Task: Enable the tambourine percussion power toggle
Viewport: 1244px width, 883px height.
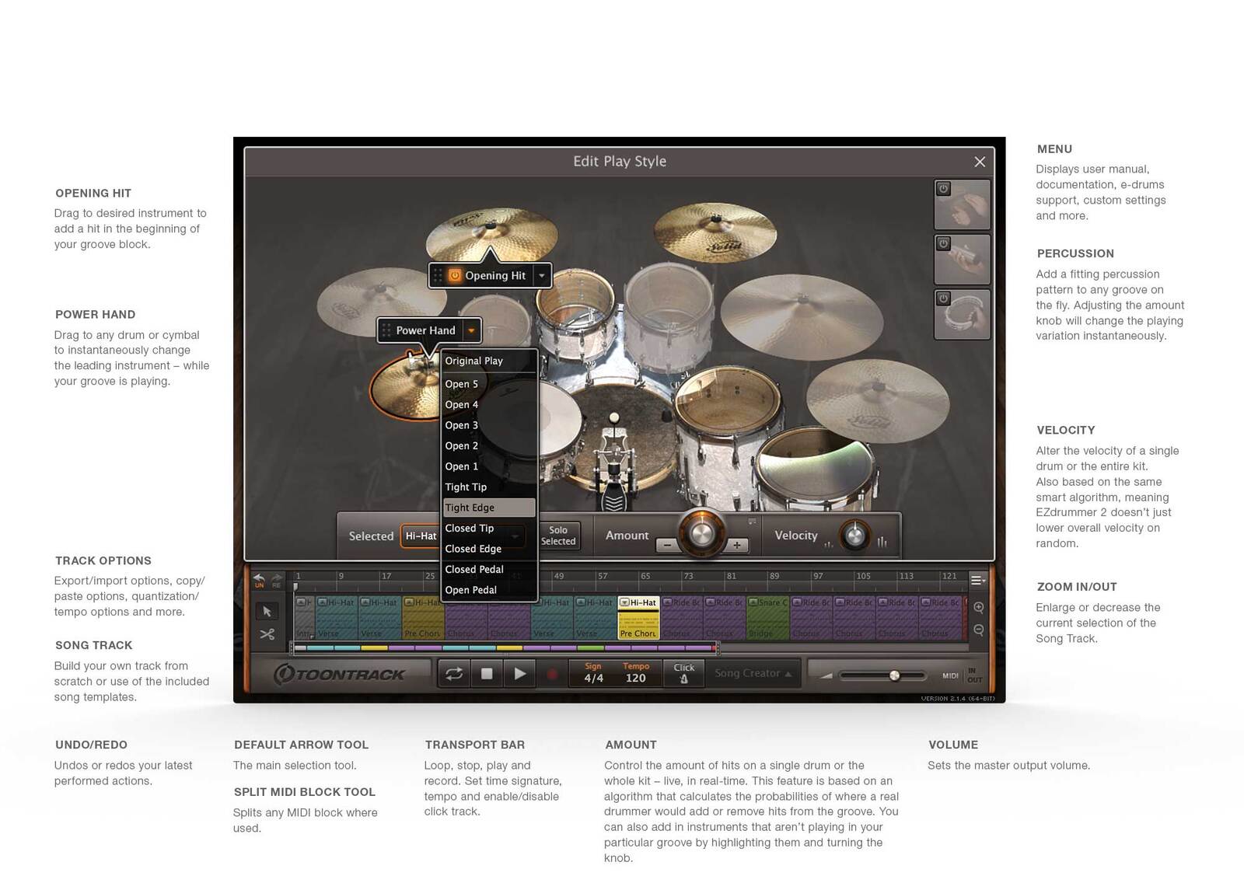Action: point(943,298)
